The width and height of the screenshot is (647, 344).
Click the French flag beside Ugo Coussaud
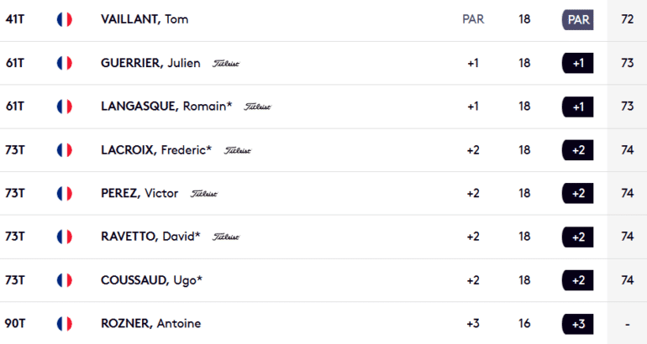[x=65, y=280]
